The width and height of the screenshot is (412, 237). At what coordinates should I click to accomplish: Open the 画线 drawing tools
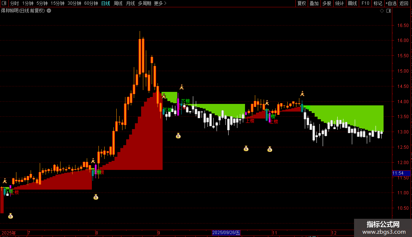click(x=352, y=3)
